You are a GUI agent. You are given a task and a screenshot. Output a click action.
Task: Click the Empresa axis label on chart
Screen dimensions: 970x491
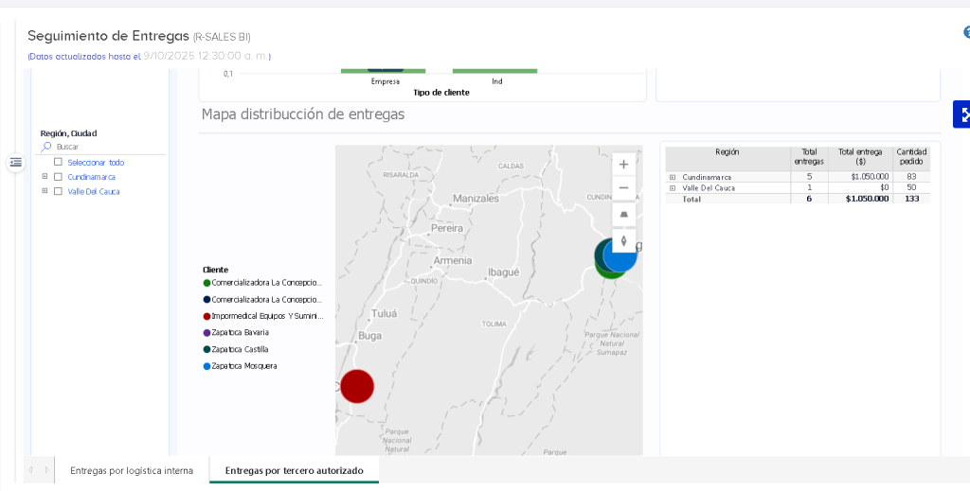coord(386,81)
